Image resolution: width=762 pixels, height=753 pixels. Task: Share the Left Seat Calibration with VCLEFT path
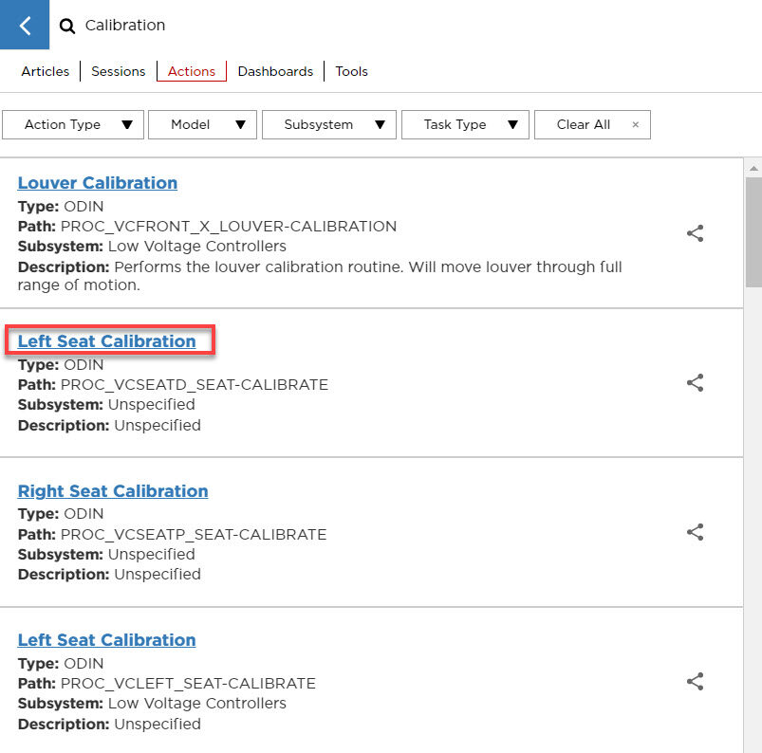(x=695, y=681)
